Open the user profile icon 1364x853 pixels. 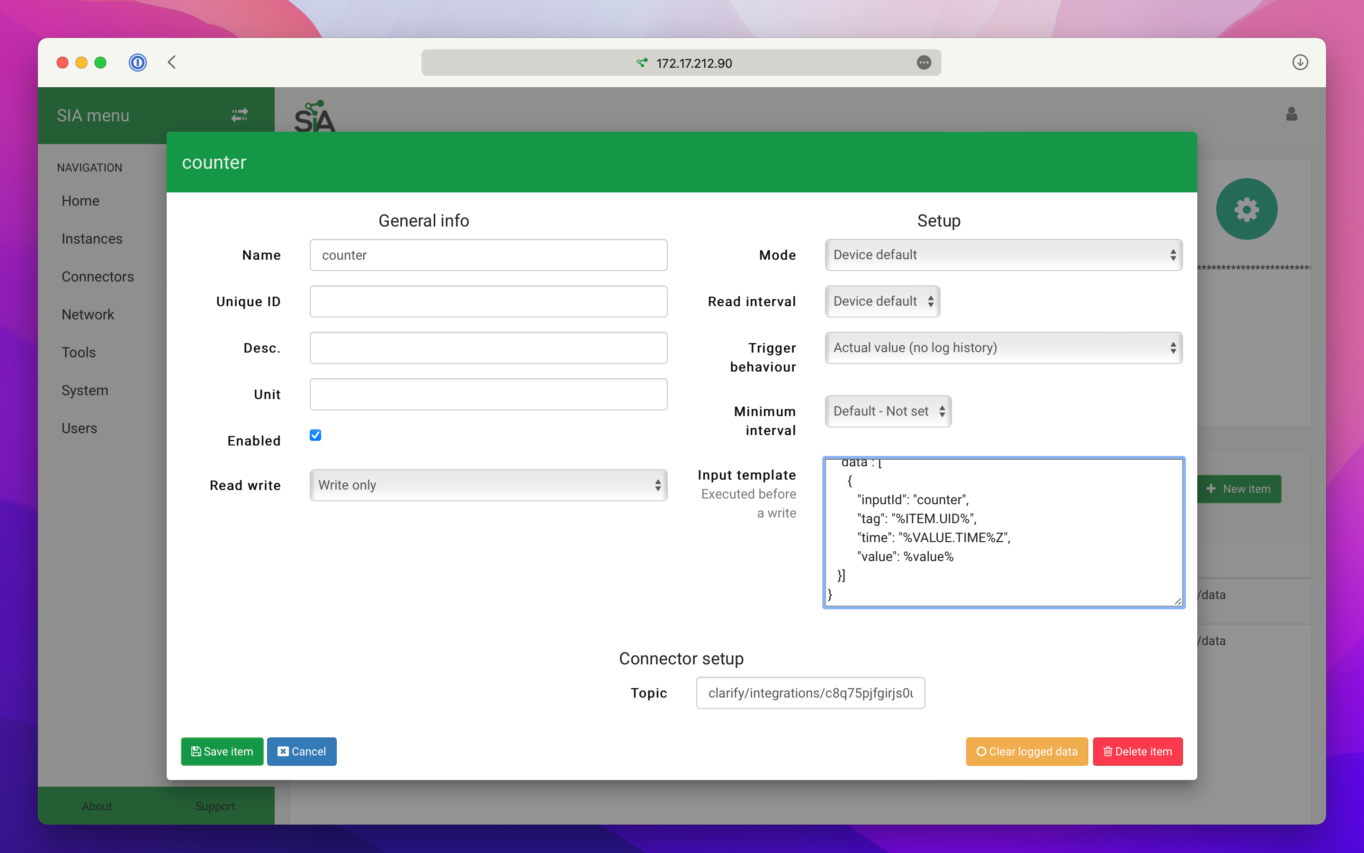pyautogui.click(x=1291, y=115)
